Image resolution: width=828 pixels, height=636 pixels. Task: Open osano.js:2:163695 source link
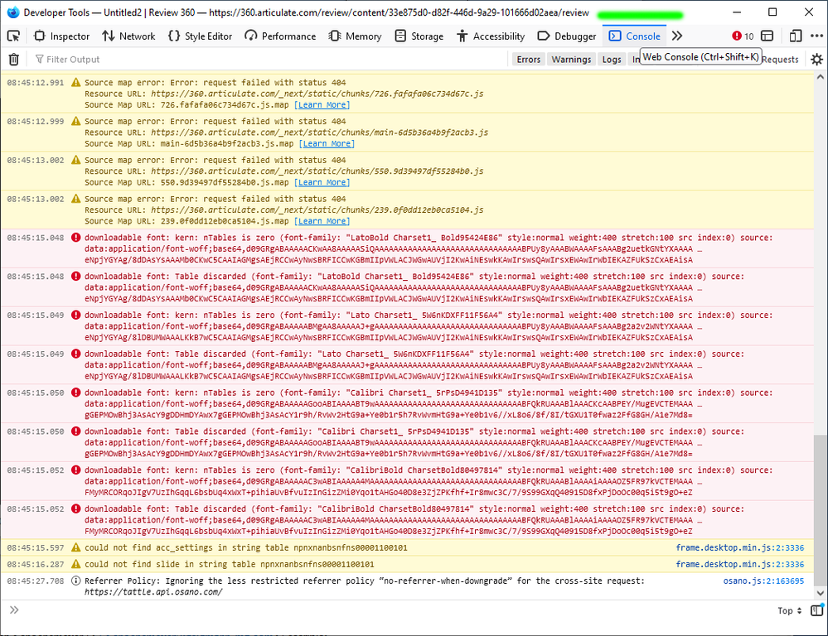[x=763, y=581]
